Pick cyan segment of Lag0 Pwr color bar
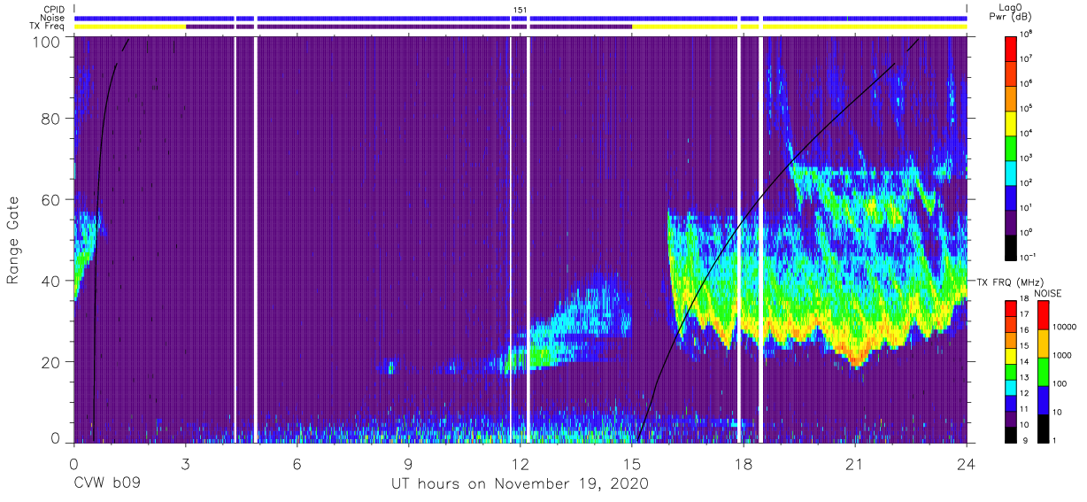The image size is (1087, 502). point(1013,172)
